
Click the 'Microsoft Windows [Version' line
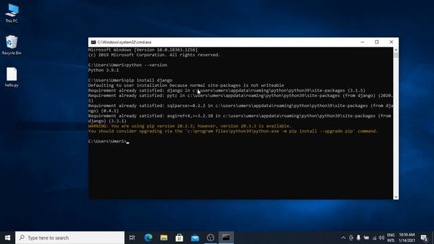tap(143, 49)
